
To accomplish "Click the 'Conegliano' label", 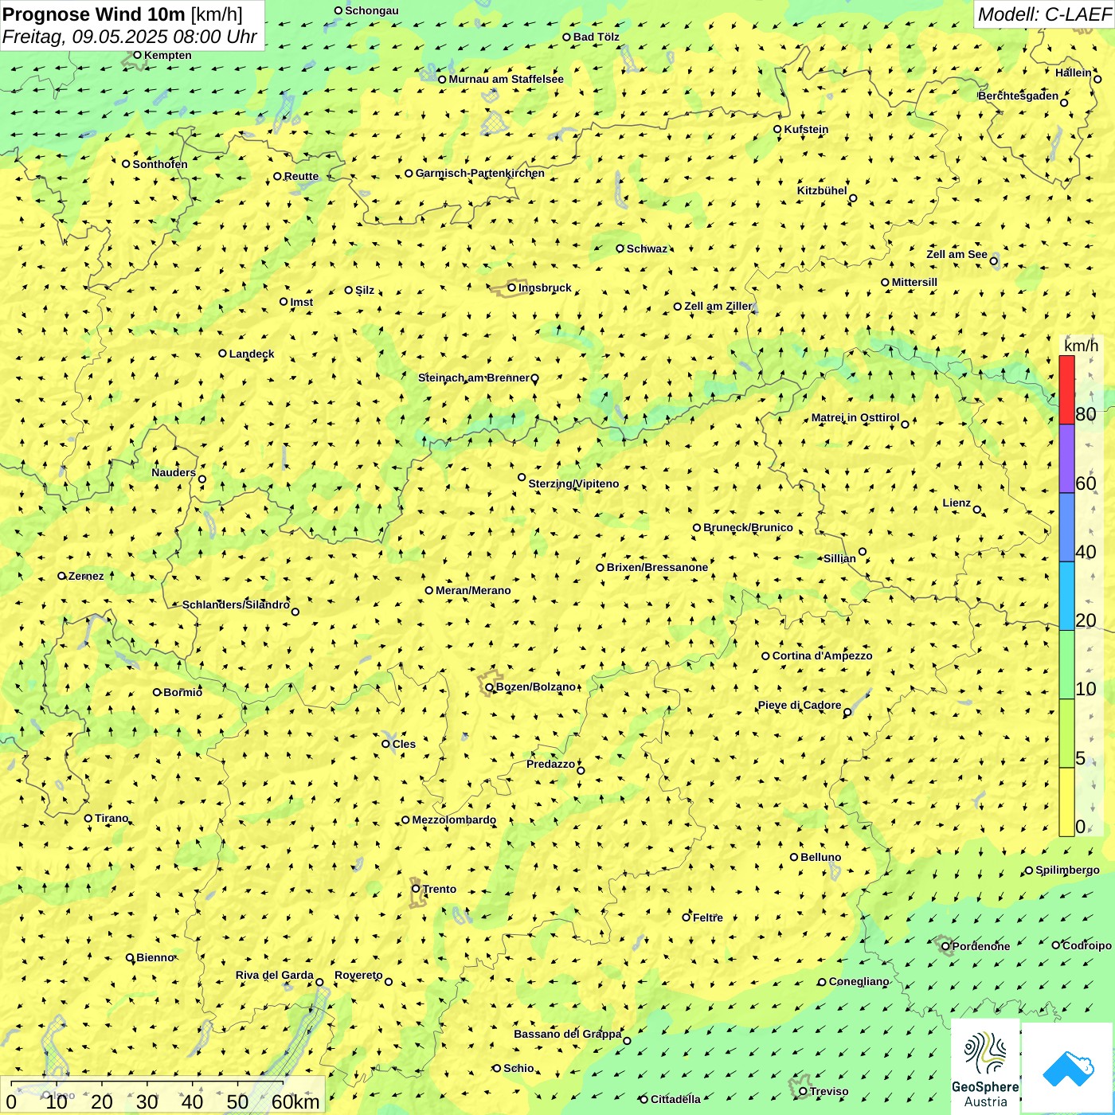I will (859, 981).
